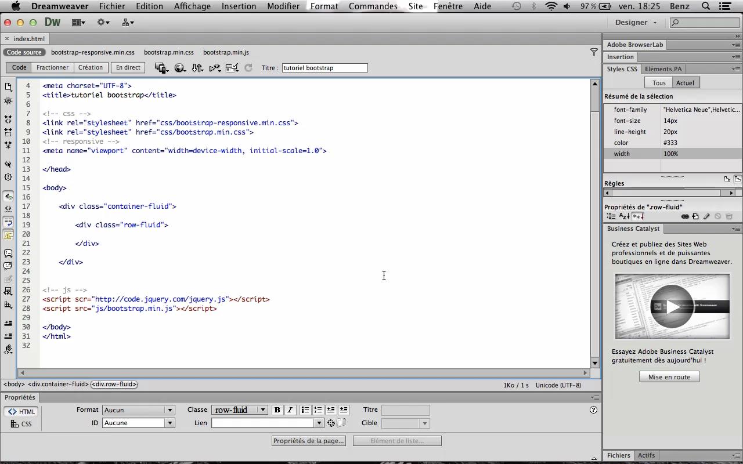
Task: Open the Dreamweaver layout icon menu
Action: 78,23
